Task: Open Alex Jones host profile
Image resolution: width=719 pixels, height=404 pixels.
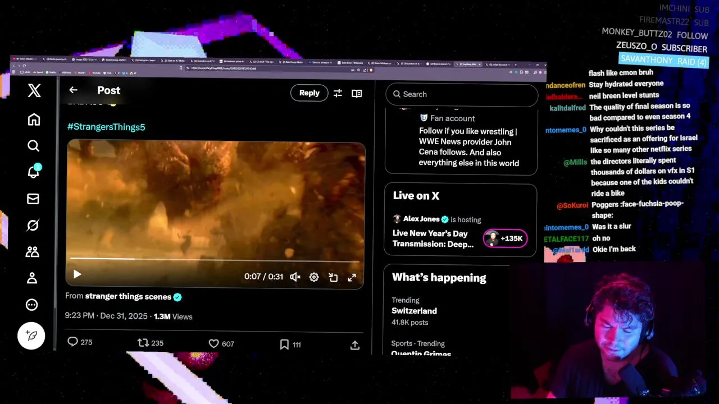Action: (421, 219)
